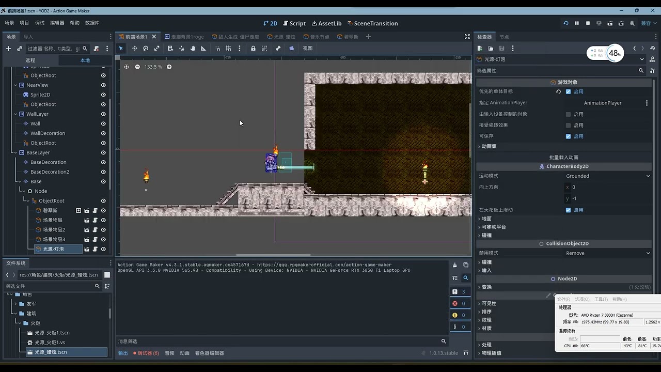Pause the running game
Screen dimensions: 661x372
tap(577, 23)
